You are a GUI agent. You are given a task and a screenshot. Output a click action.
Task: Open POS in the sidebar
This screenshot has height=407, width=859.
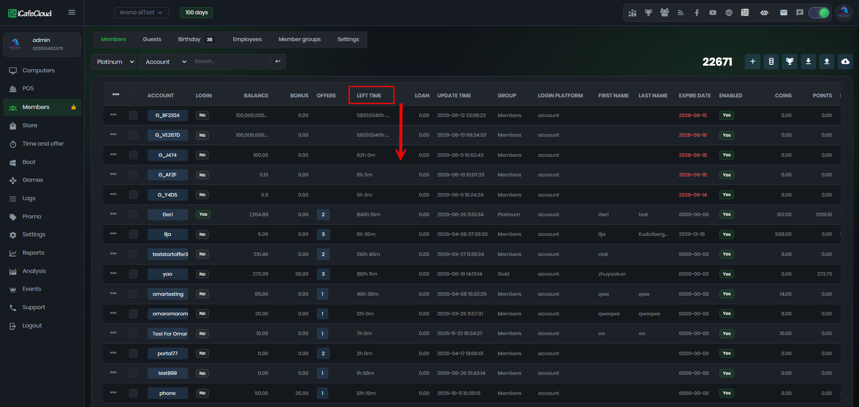pyautogui.click(x=42, y=88)
